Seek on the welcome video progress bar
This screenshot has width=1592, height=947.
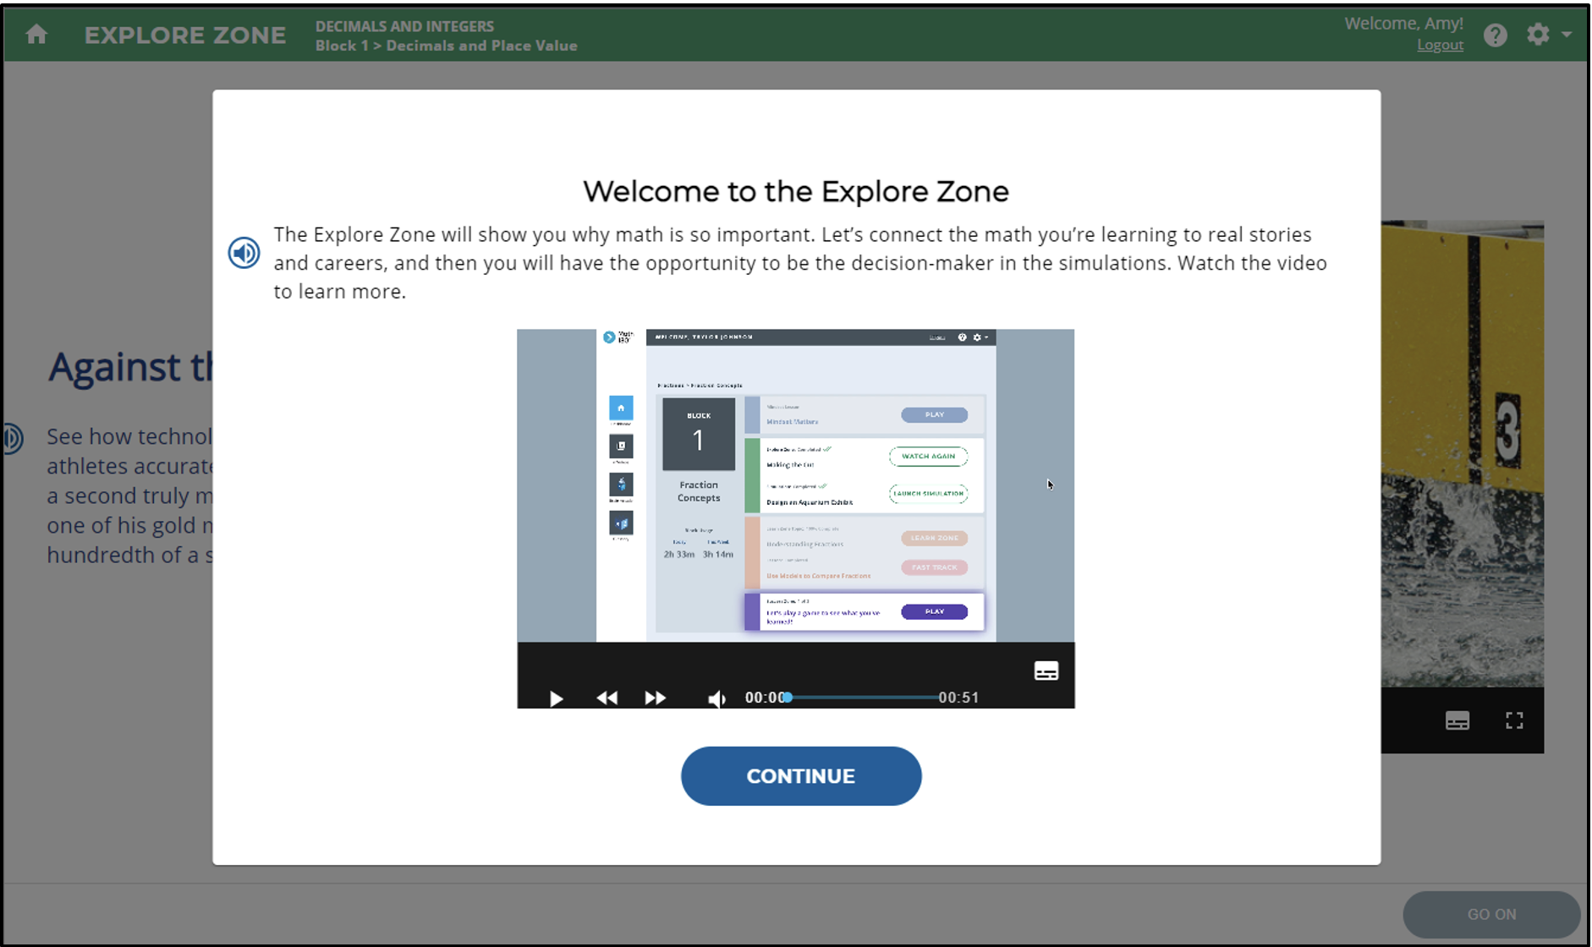coord(861,698)
